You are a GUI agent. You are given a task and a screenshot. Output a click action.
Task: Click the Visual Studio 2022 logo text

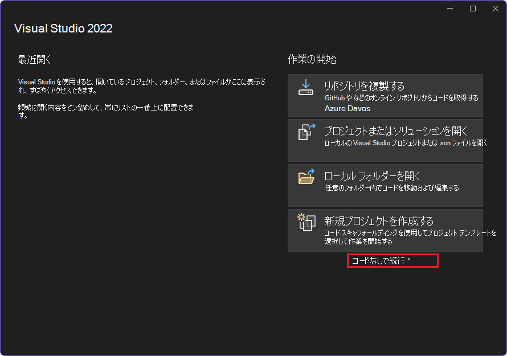point(63,28)
